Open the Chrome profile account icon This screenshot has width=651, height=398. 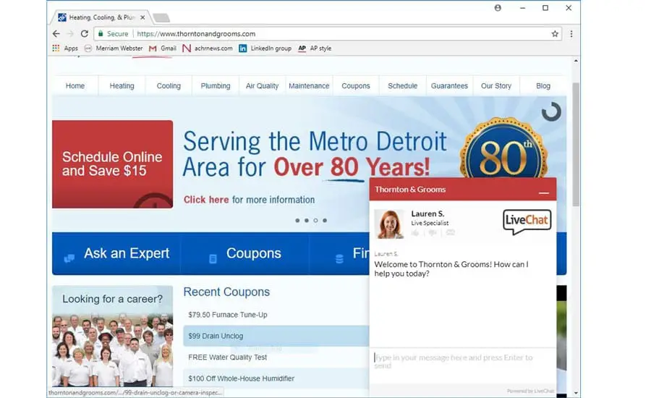[x=498, y=8]
